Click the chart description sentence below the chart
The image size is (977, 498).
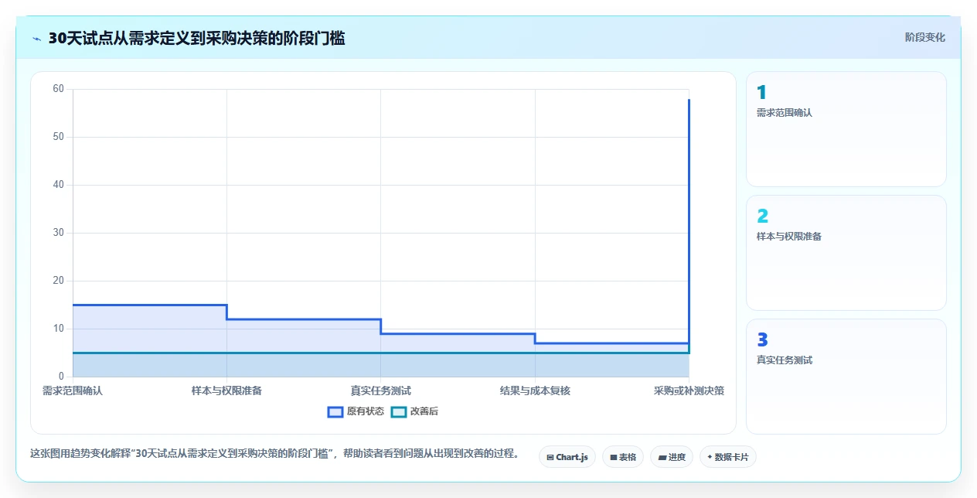click(x=274, y=453)
